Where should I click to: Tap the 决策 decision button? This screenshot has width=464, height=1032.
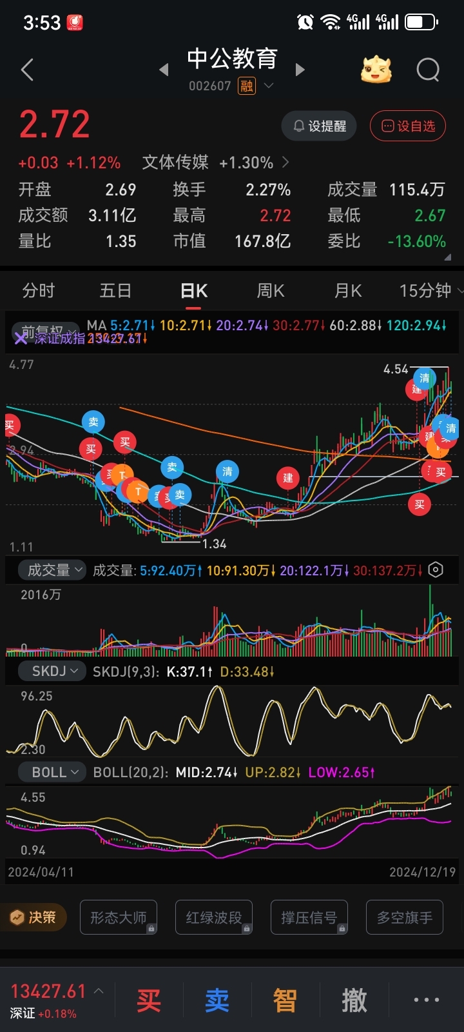click(34, 917)
